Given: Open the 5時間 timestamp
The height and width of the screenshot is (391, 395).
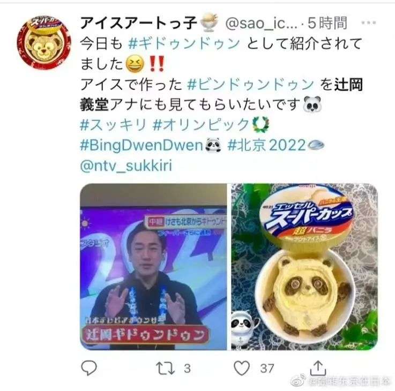Looking at the screenshot, I should [x=328, y=23].
